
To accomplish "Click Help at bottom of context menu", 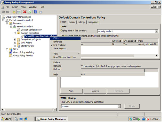I will point(65,74).
